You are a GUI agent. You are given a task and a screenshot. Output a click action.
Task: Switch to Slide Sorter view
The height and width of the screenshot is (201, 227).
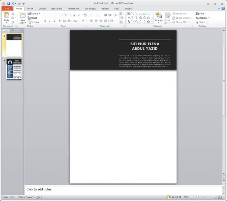coord(173,197)
